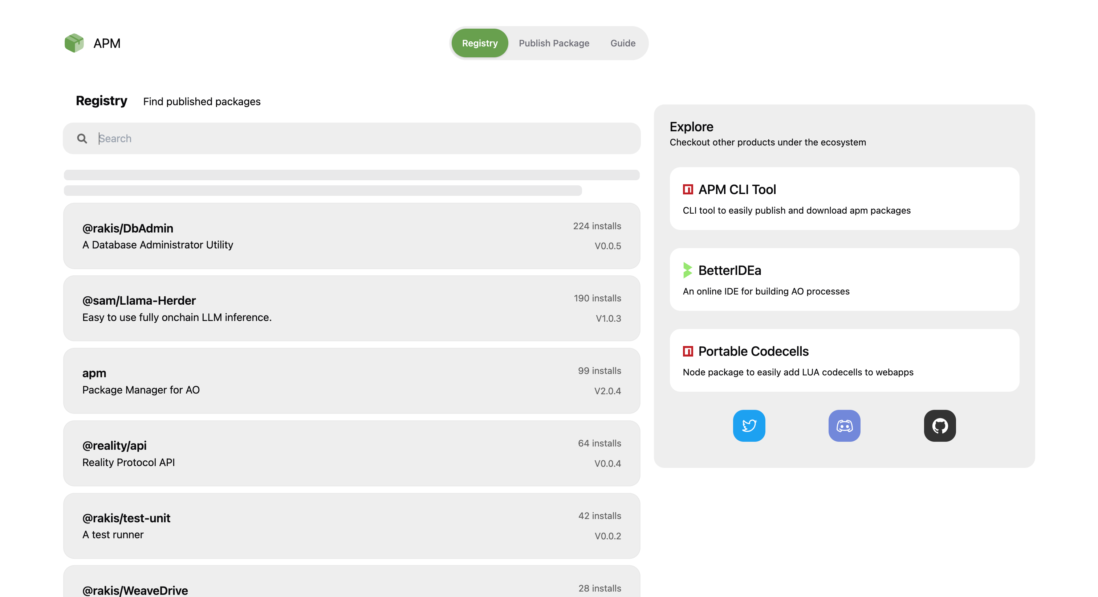Click the 'V2.0.4' version label
This screenshot has width=1098, height=597.
coord(607,391)
